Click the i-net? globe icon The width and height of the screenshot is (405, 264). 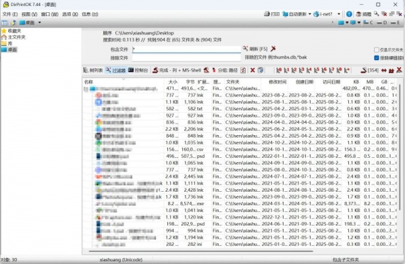pyautogui.click(x=316, y=14)
